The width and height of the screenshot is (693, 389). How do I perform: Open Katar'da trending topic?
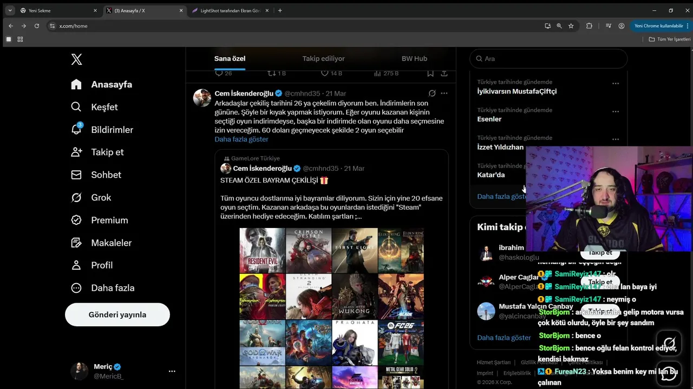491,175
